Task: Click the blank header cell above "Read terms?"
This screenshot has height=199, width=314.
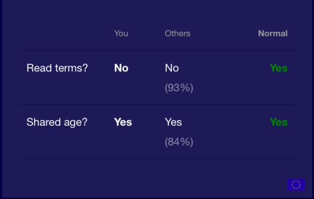Action: point(57,33)
